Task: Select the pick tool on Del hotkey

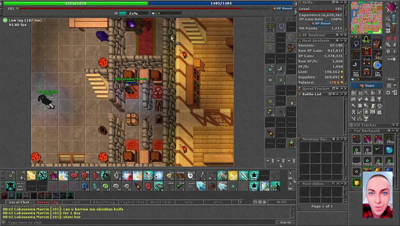Action: coord(169,186)
